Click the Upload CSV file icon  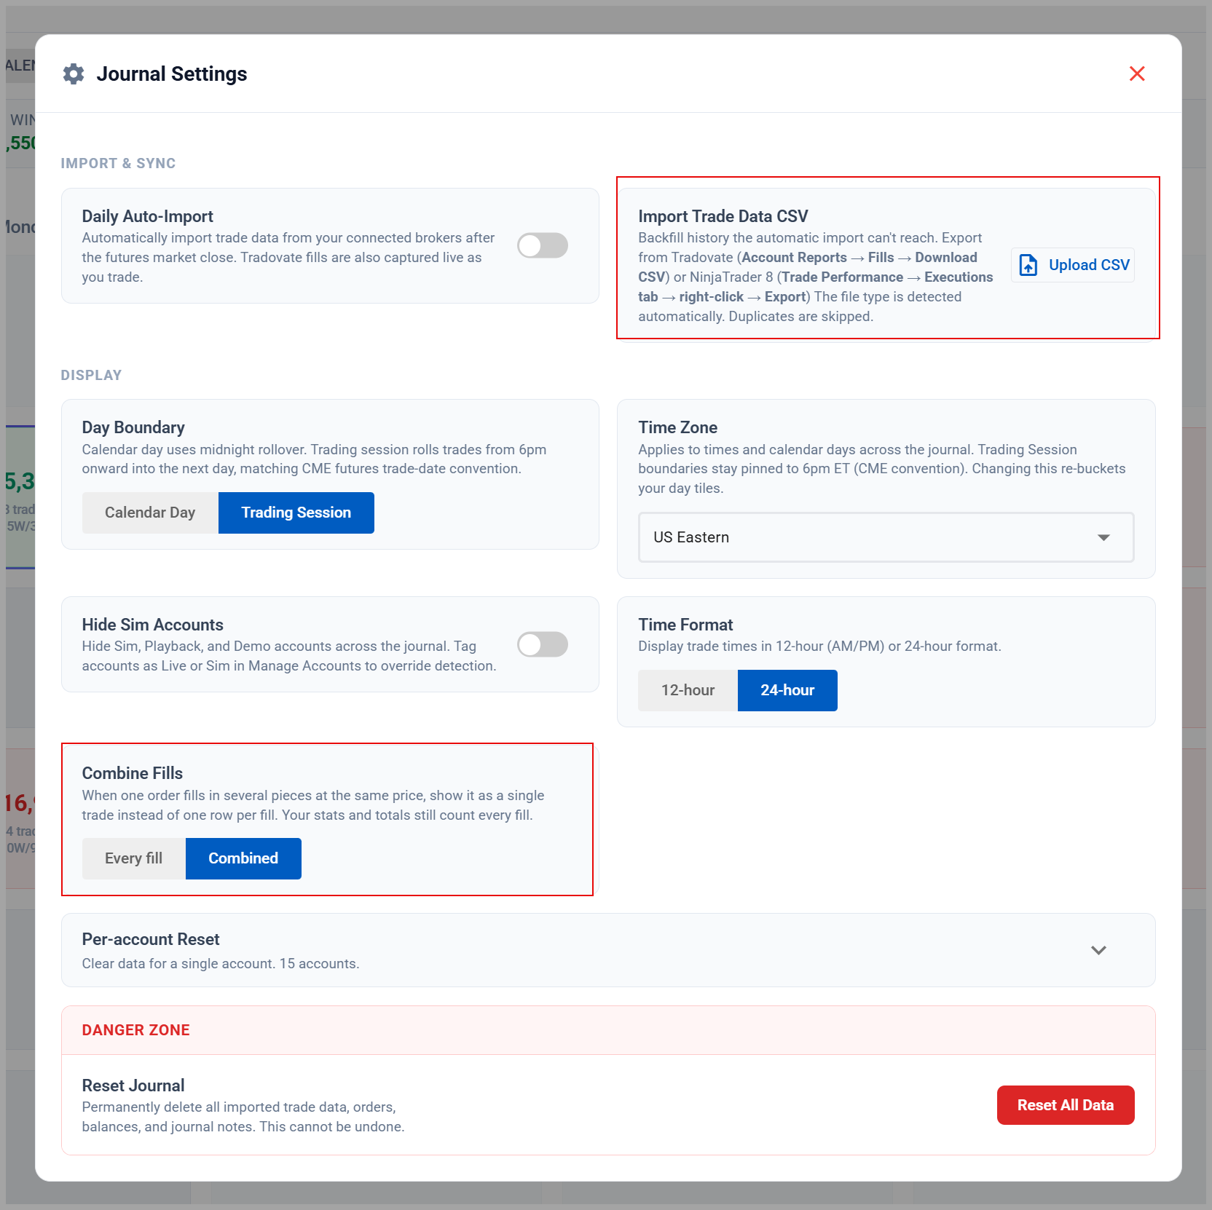coord(1028,265)
